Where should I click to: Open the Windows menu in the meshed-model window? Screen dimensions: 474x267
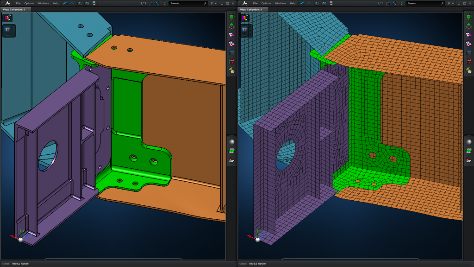point(280,3)
